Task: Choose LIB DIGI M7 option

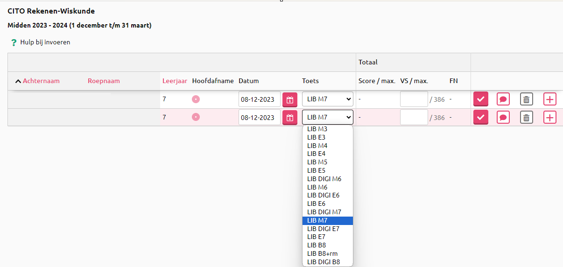Action: [x=328, y=212]
